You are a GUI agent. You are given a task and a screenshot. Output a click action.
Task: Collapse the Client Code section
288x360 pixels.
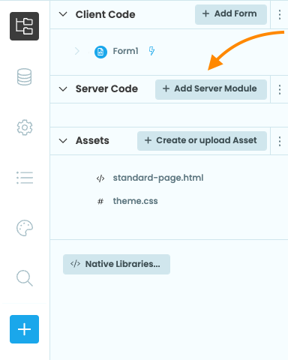[x=63, y=14]
